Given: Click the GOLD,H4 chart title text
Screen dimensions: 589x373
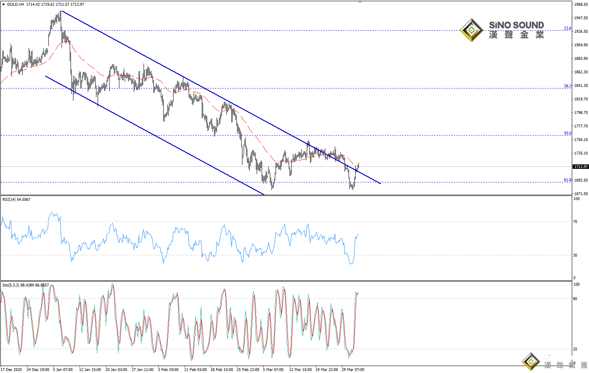Looking at the screenshot, I should click(x=15, y=4).
